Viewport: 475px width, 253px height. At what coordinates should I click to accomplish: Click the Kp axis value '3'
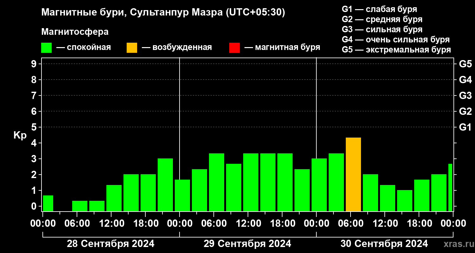tap(35, 159)
